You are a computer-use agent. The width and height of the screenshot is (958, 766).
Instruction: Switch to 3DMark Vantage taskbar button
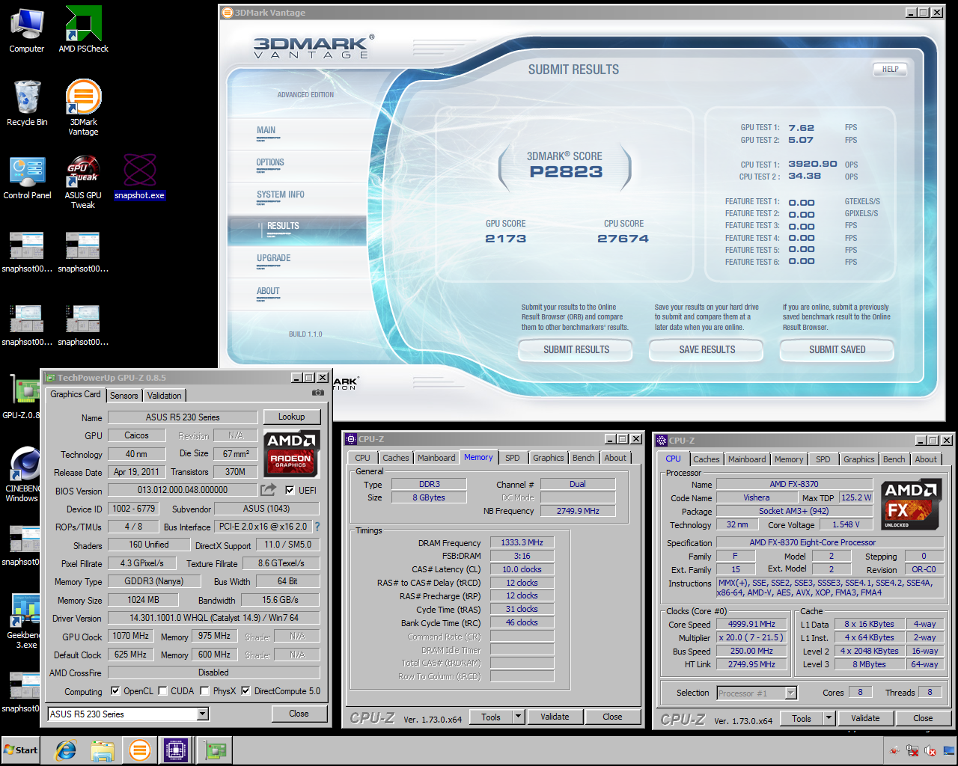[x=139, y=750]
